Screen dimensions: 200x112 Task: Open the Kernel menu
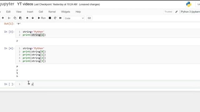[52, 12]
